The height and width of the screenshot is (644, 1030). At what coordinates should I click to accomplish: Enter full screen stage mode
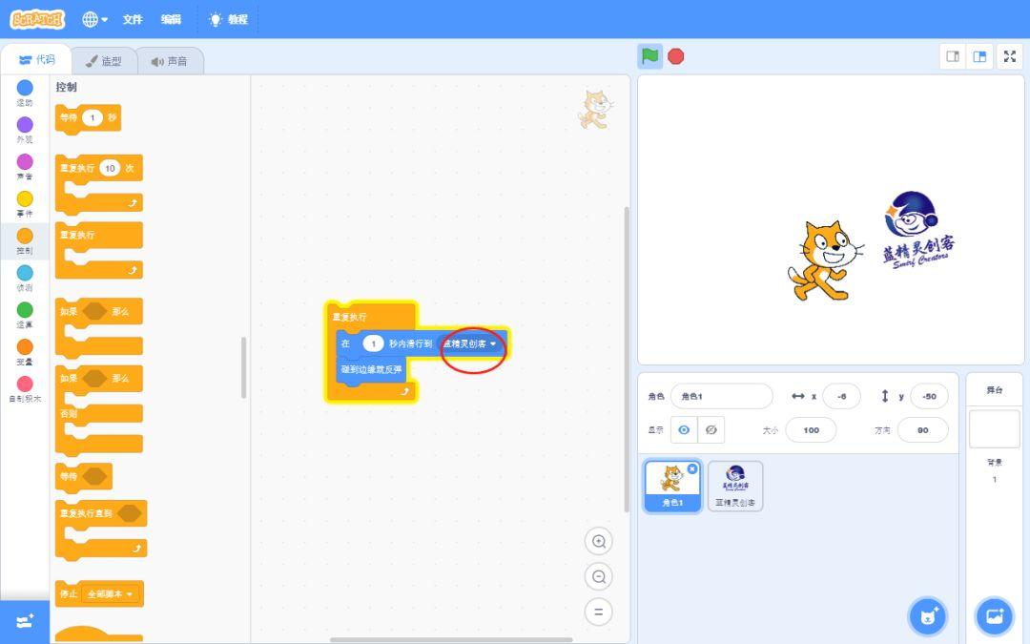pyautogui.click(x=1010, y=56)
